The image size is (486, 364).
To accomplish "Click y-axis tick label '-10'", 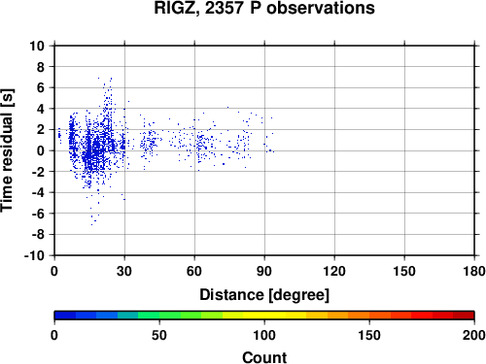I will 34,255.
